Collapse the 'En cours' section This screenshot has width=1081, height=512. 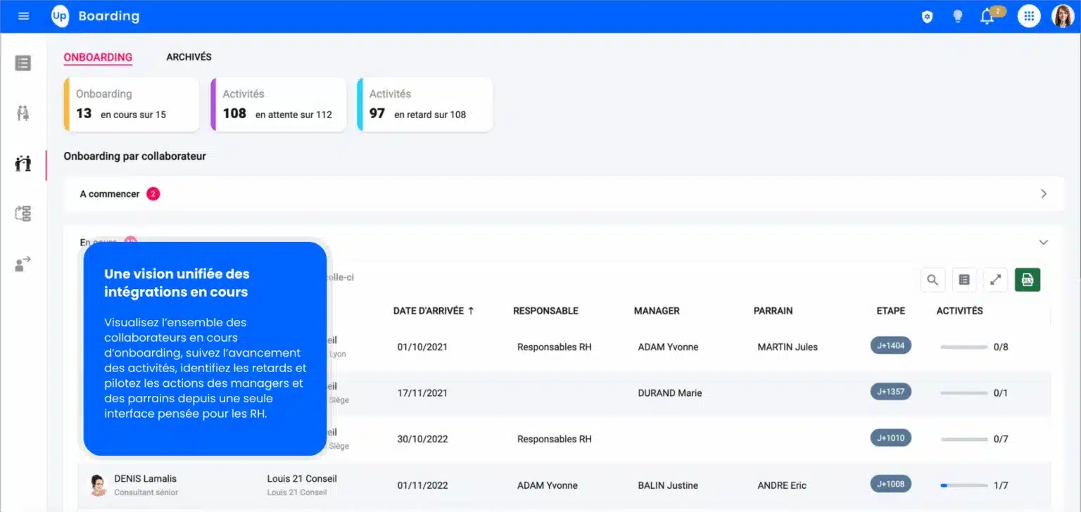tap(1043, 241)
